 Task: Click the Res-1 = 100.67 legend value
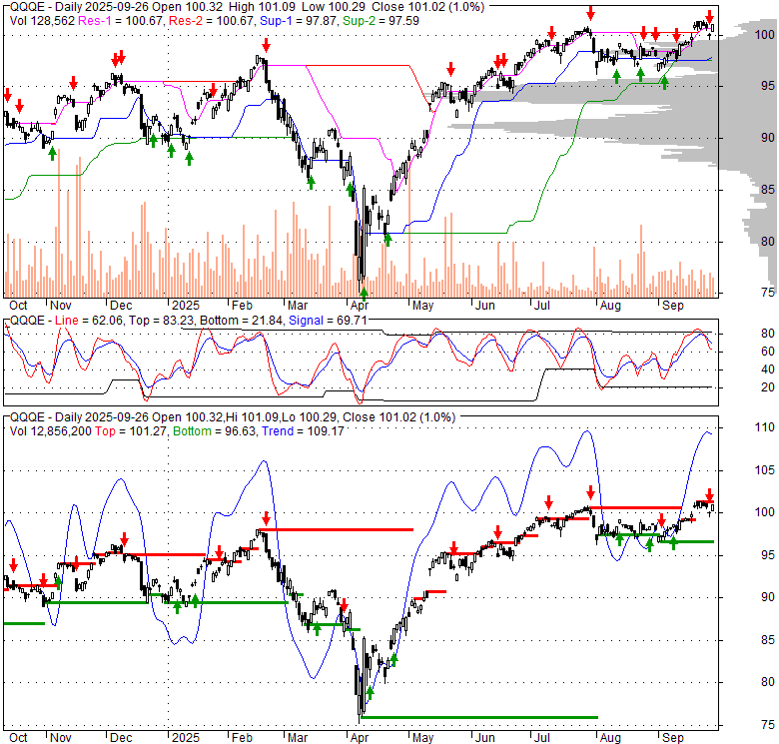click(x=121, y=21)
